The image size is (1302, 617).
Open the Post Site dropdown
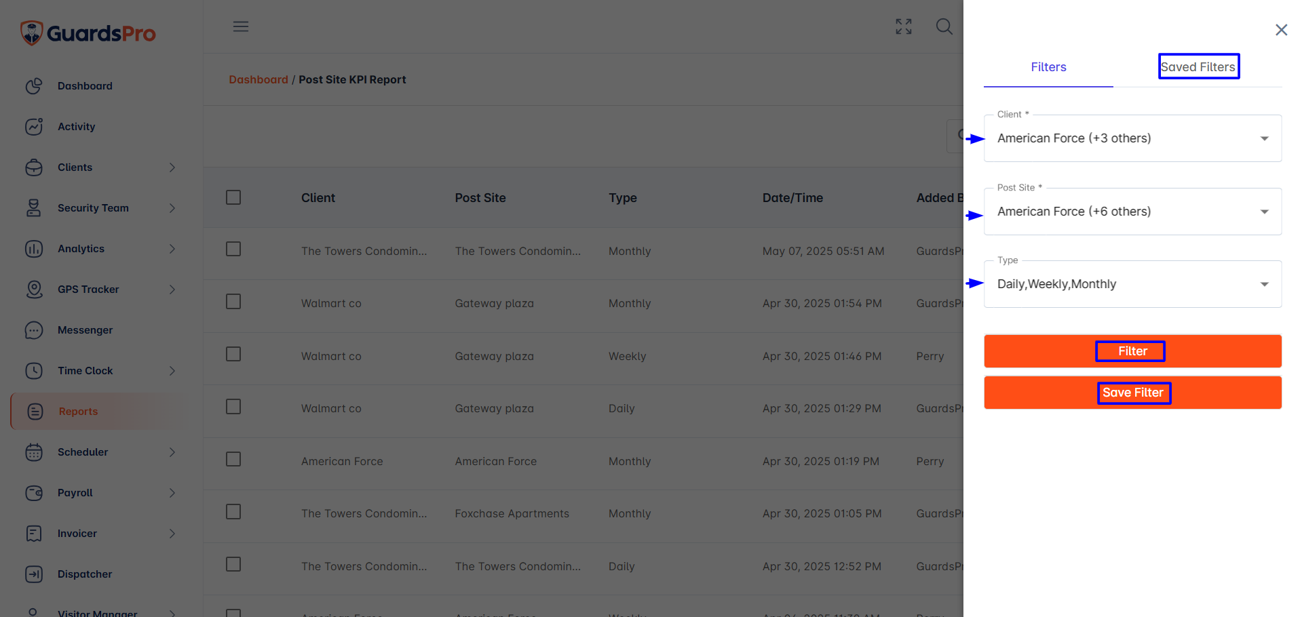pyautogui.click(x=1132, y=212)
